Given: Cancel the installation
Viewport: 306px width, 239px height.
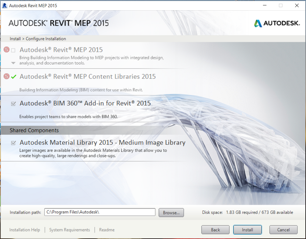Looking at the screenshot, I should [283, 230].
